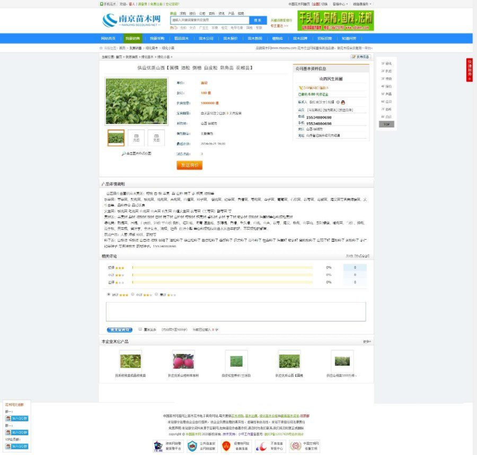The height and width of the screenshot is (455, 477).
Task: Click the orange 发送询价 inquiry button
Action: click(x=190, y=165)
